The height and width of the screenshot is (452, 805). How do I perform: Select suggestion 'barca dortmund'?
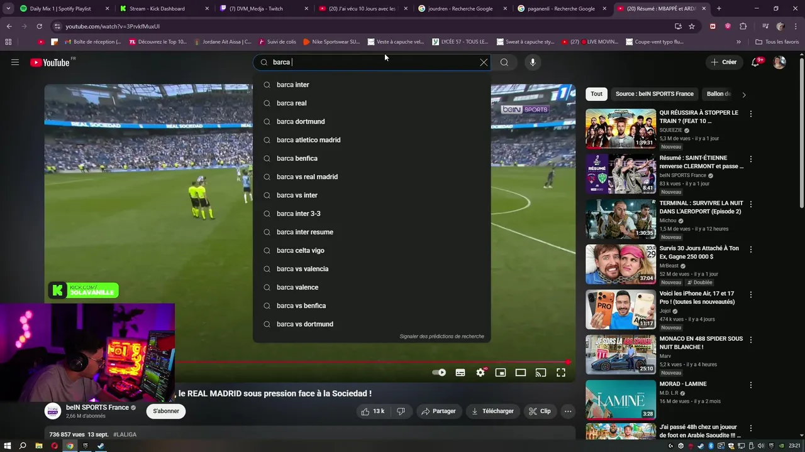372,121
